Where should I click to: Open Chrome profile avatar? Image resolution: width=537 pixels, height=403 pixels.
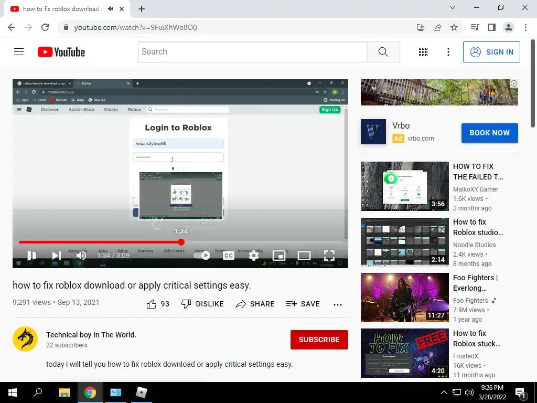pos(509,27)
